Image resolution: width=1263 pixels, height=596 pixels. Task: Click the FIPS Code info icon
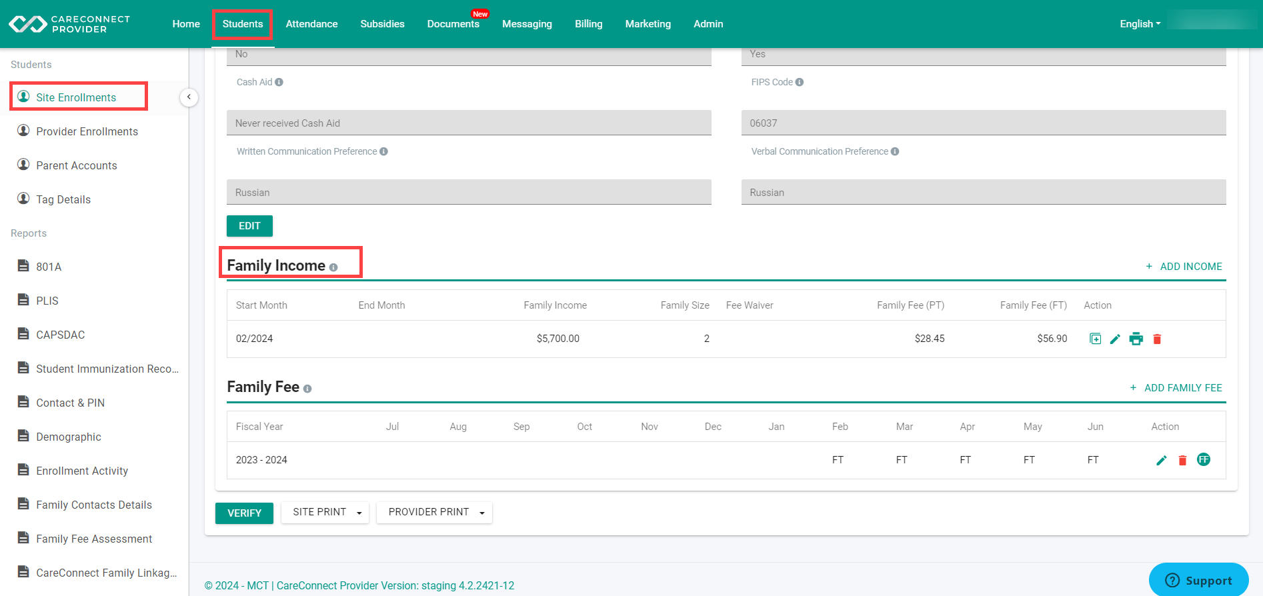click(800, 82)
